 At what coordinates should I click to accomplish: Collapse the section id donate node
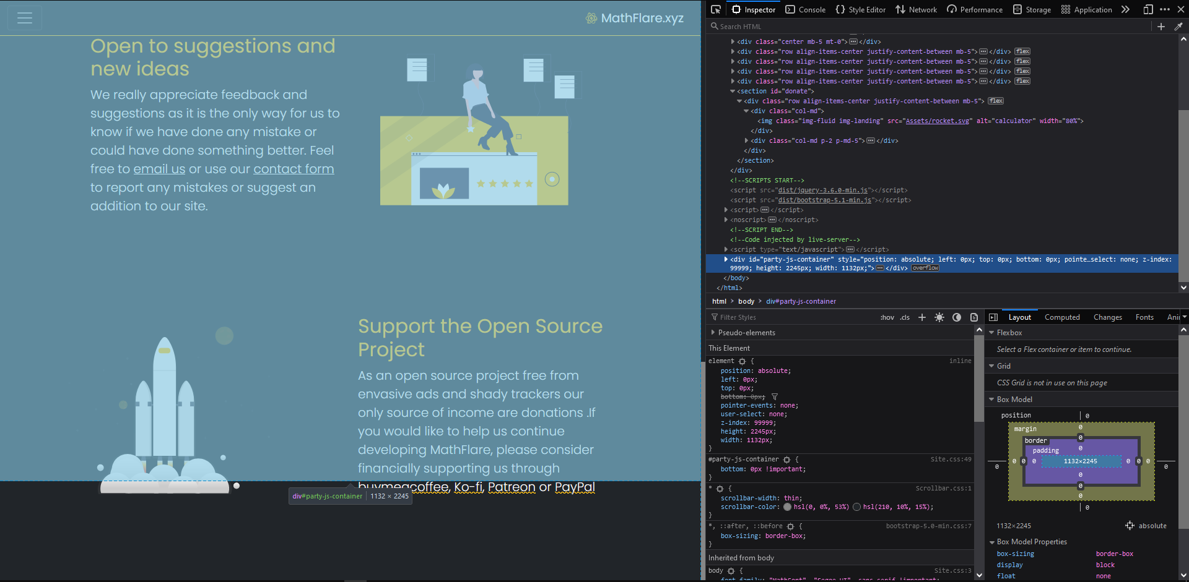tap(733, 91)
